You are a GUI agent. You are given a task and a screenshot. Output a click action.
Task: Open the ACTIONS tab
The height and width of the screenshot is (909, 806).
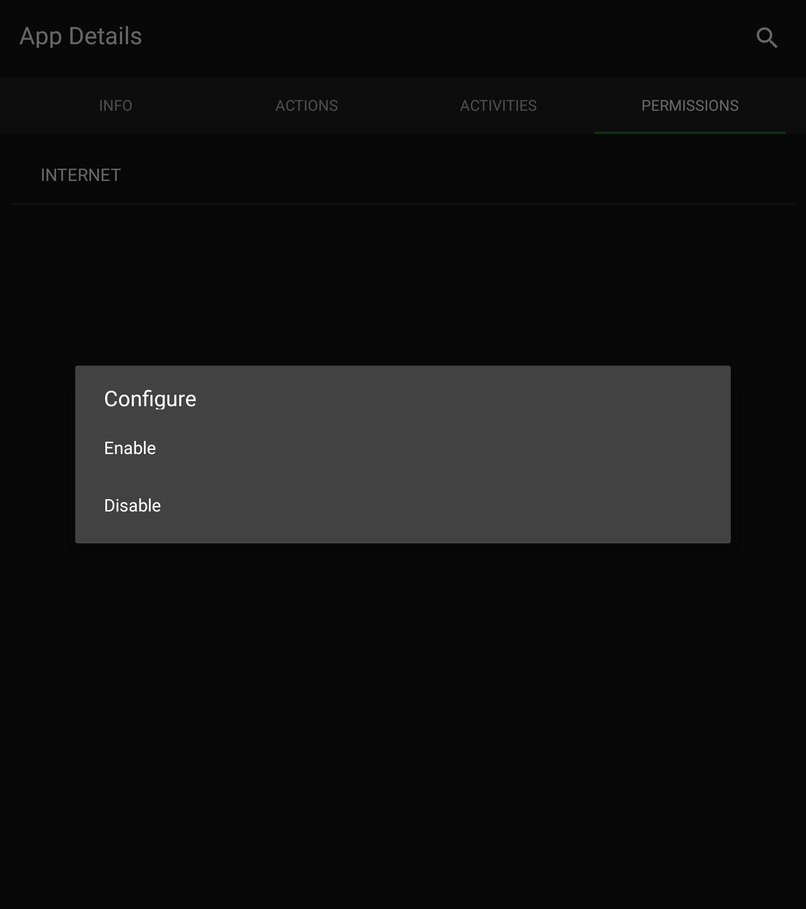[306, 106]
